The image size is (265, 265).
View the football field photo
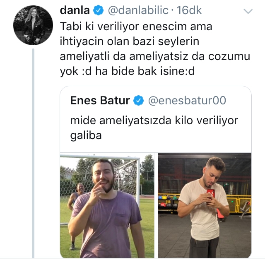pyautogui.click(x=107, y=205)
